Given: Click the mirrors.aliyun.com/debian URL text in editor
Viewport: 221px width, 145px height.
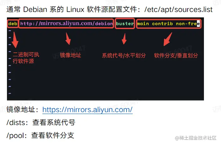Looking at the screenshot, I should tap(66, 23).
